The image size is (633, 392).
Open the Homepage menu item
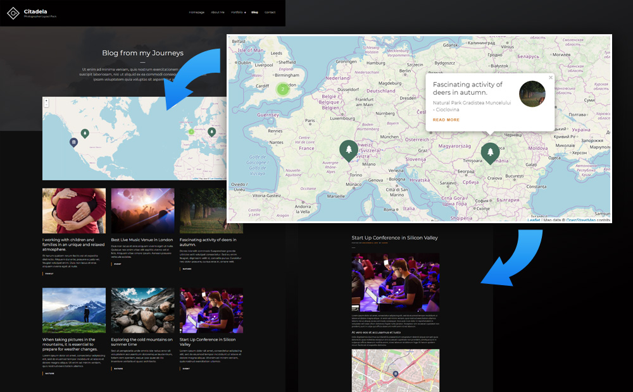click(196, 12)
